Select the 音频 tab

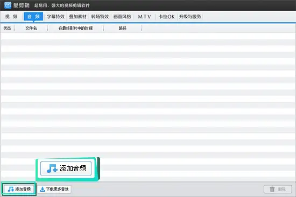(x=33, y=17)
